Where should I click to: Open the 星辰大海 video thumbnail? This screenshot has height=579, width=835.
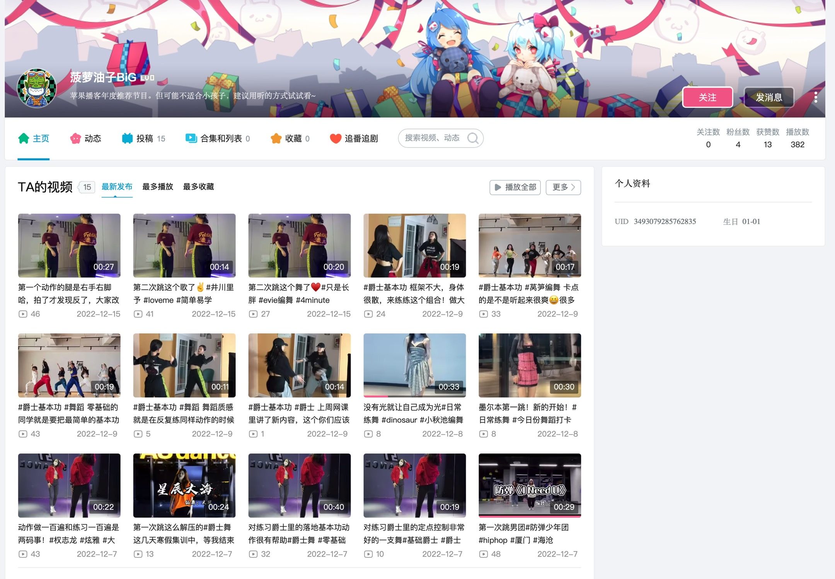[x=184, y=485]
